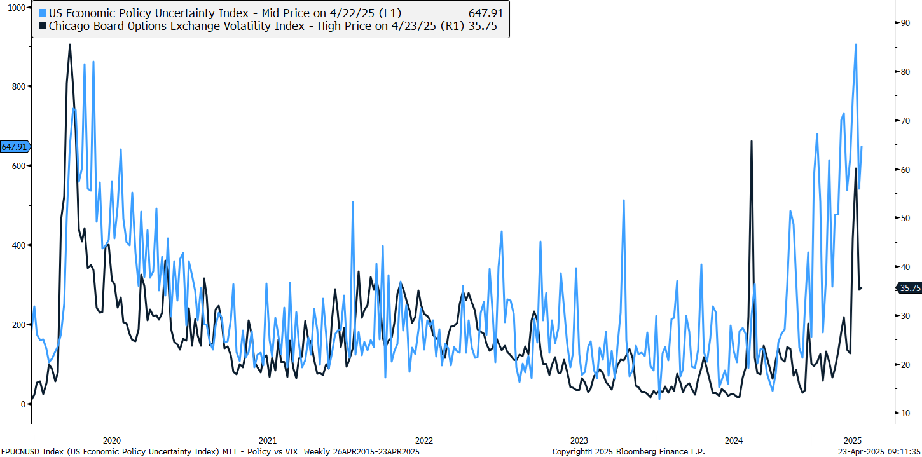Select the Chicago Board Options Exchange Volatility legend label
Screen dimensions: 922x457
click(257, 26)
